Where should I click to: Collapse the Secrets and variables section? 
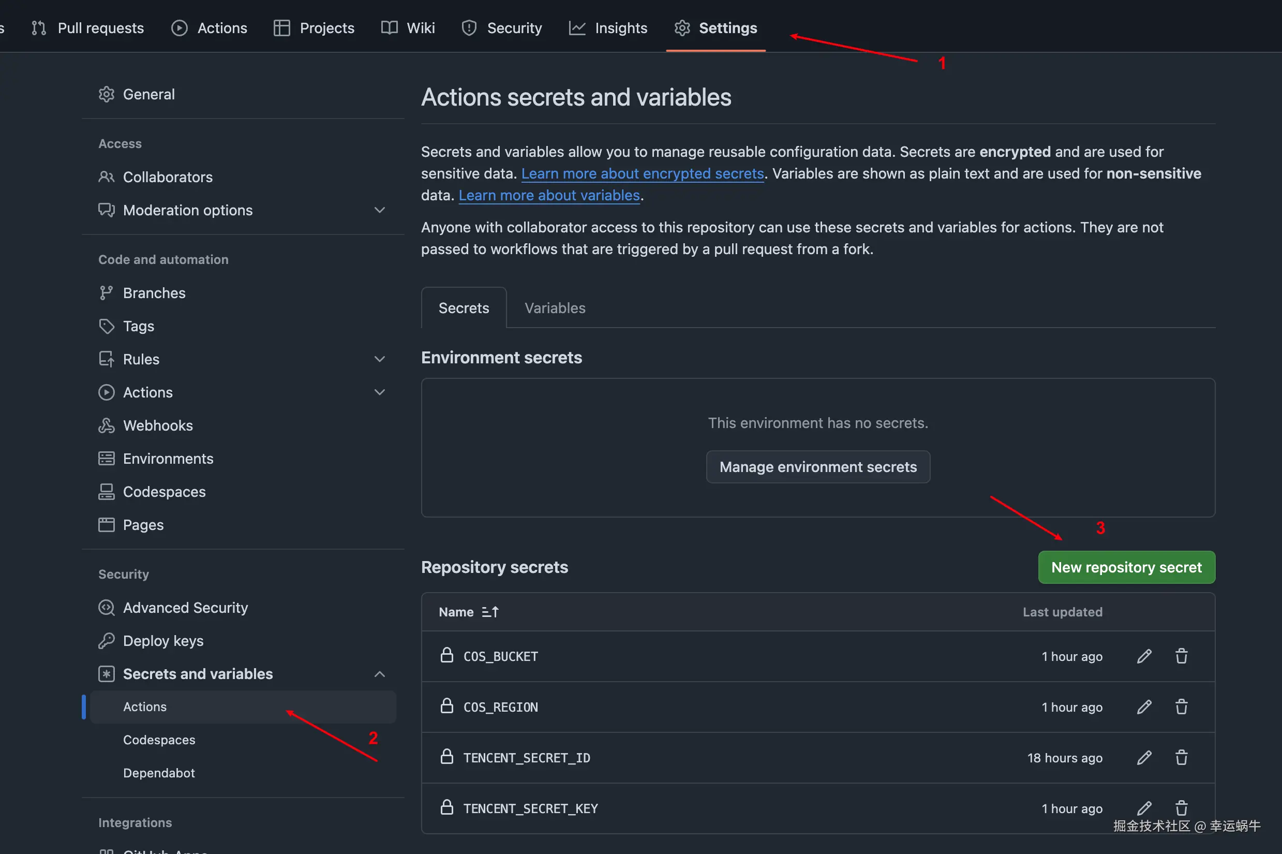tap(379, 674)
